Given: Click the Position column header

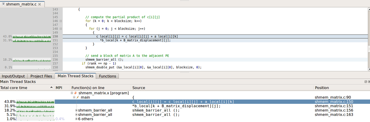Looking at the screenshot, I should pyautogui.click(x=342, y=88).
